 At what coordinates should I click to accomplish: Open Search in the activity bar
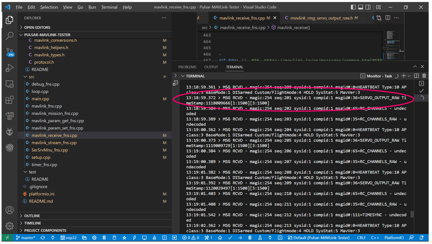(10, 36)
